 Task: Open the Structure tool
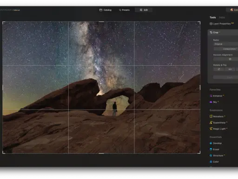pyautogui.click(x=217, y=156)
